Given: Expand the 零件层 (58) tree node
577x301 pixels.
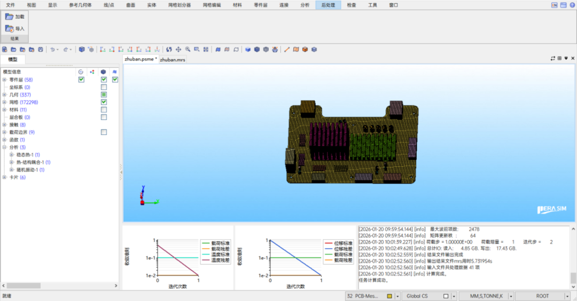Looking at the screenshot, I should pos(4,80).
